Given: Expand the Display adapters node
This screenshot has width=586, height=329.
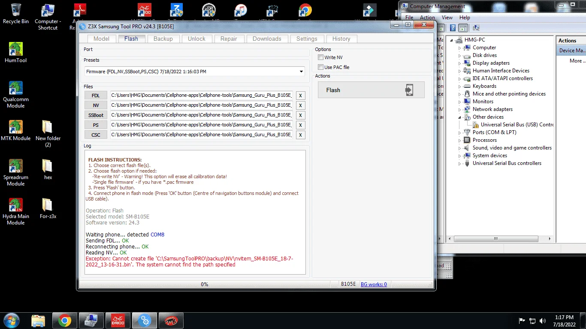Looking at the screenshot, I should tap(459, 63).
